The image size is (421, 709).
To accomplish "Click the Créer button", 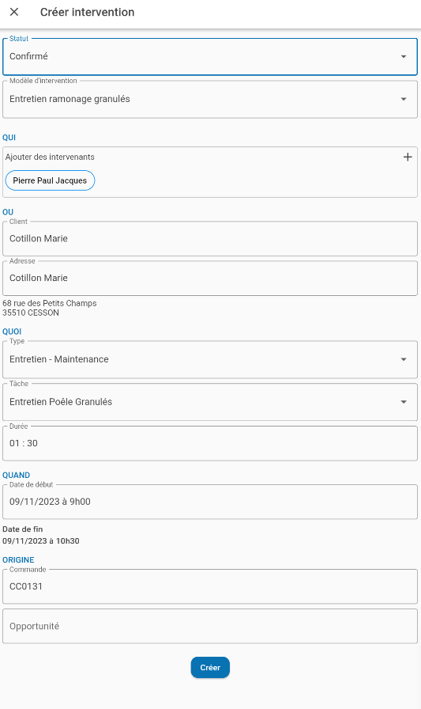I will click(x=210, y=667).
